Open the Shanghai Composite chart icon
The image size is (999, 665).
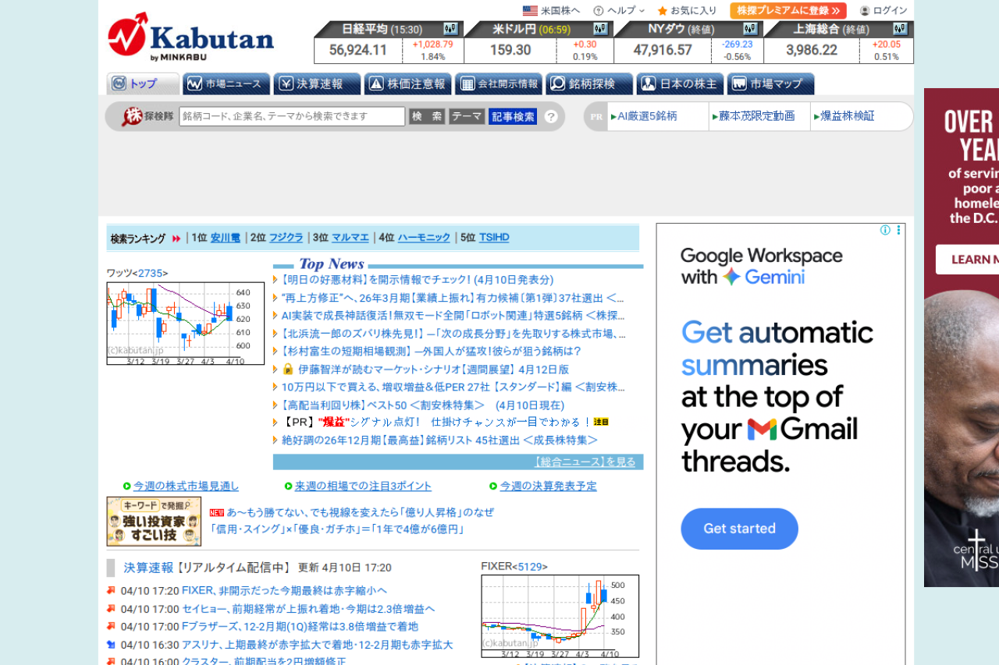(x=900, y=29)
